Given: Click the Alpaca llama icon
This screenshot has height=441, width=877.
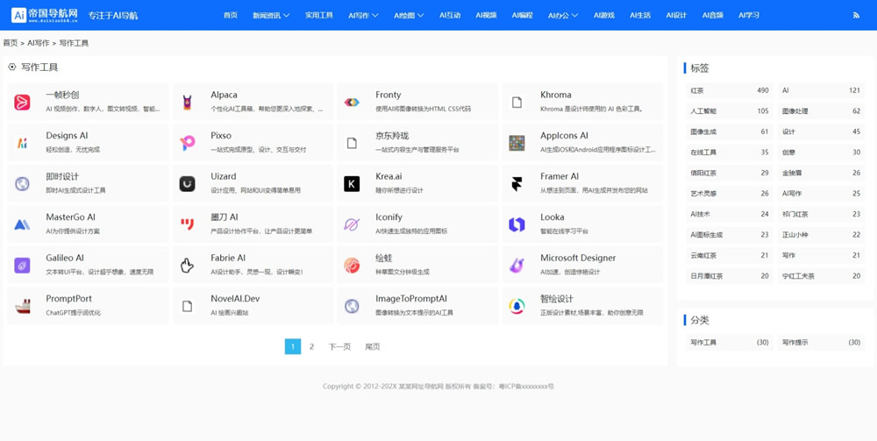Looking at the screenshot, I should (x=187, y=103).
